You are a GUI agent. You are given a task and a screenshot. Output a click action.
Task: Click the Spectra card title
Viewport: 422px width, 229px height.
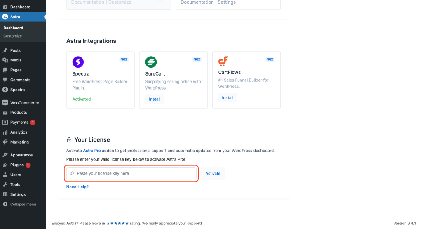click(81, 74)
